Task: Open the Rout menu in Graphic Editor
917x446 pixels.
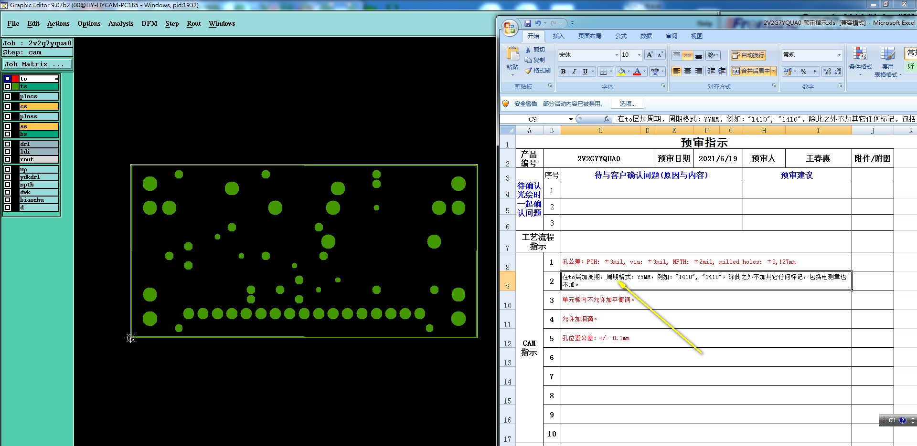Action: click(x=194, y=23)
